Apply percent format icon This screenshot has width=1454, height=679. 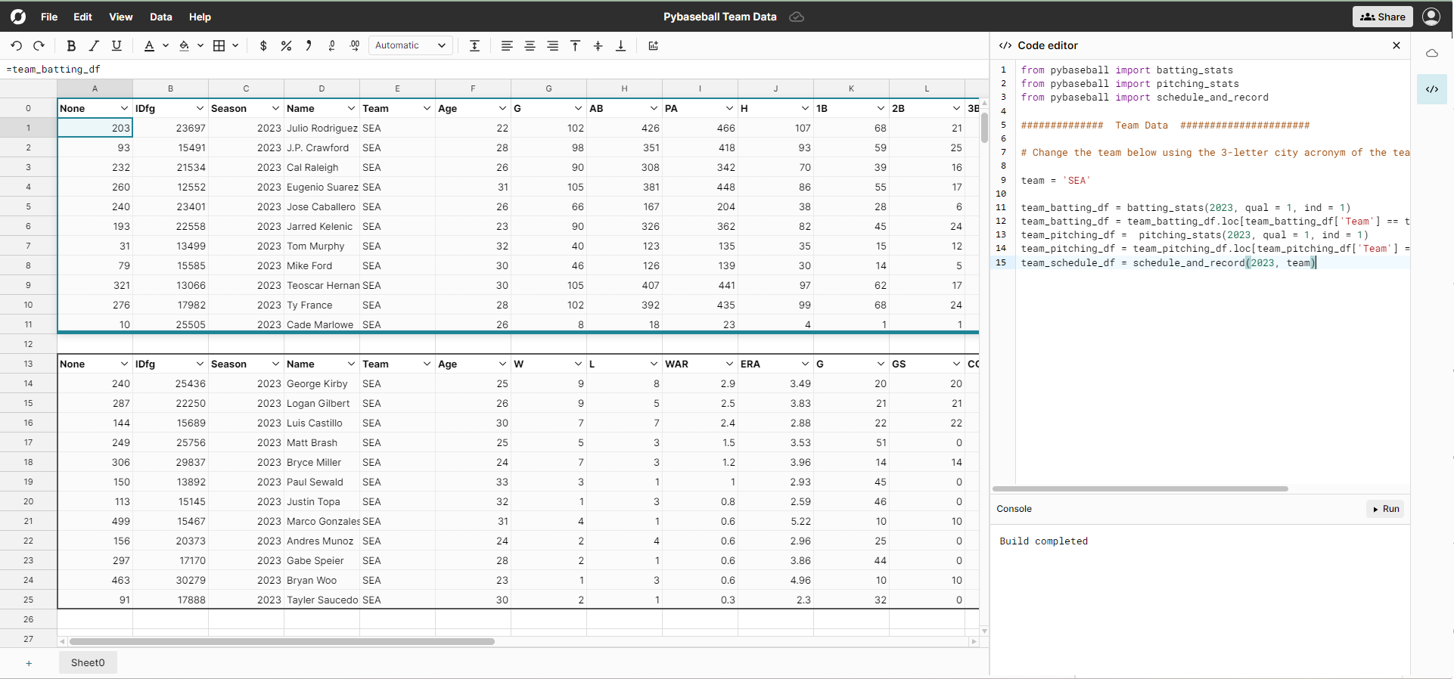pos(286,46)
